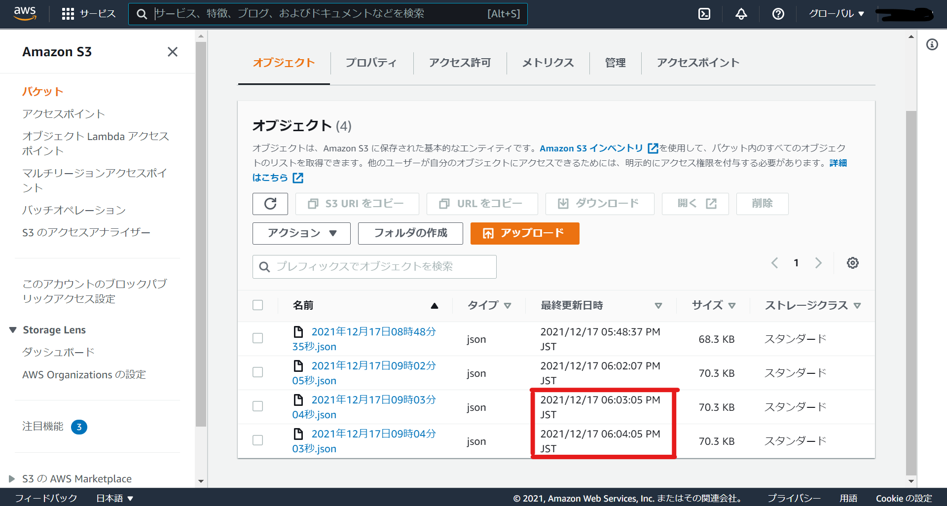947x506 pixels.
Task: Open the help menu question mark icon
Action: (778, 14)
